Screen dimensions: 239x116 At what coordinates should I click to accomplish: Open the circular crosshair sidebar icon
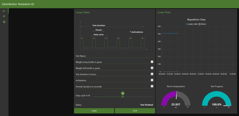[x=4, y=22]
